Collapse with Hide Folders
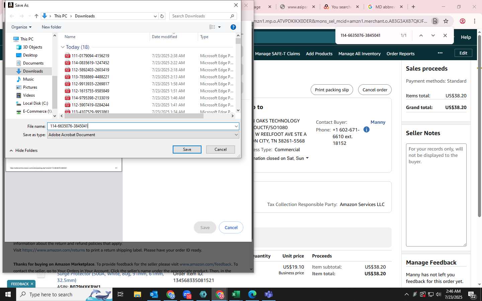 point(23,150)
